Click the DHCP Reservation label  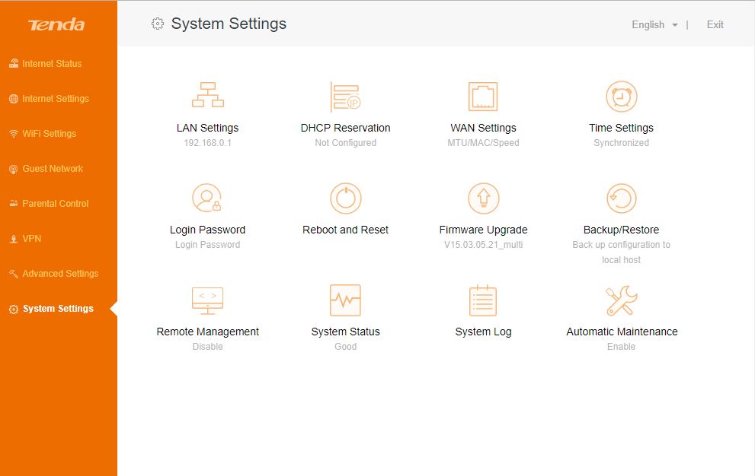(x=345, y=128)
